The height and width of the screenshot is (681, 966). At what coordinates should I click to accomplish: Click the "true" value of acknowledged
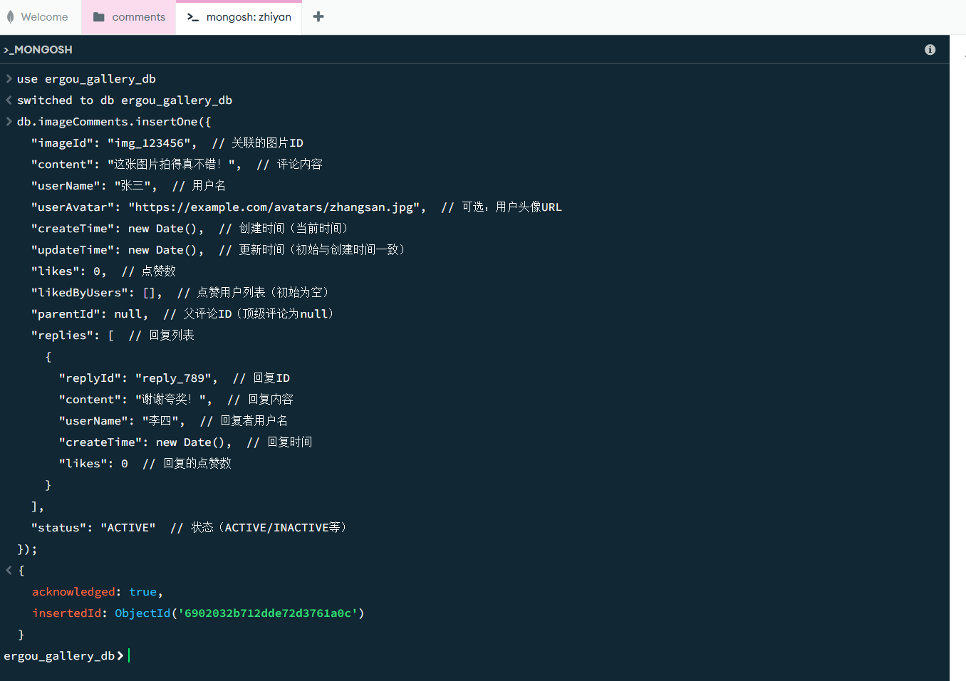coord(142,592)
